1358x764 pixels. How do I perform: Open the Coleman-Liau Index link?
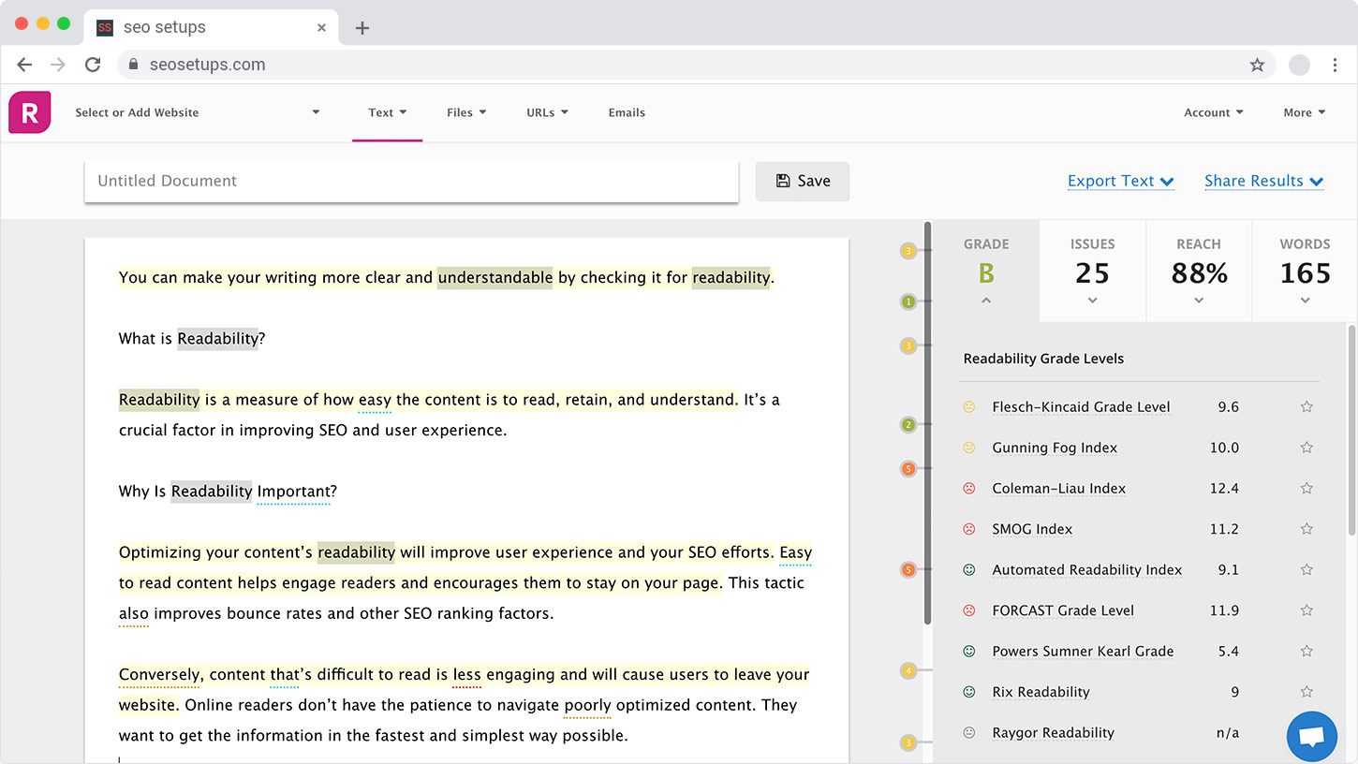(1058, 489)
